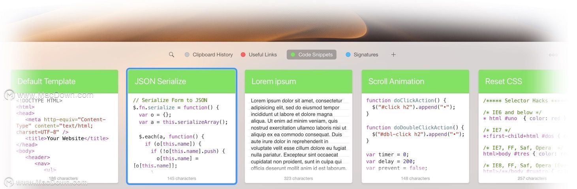Viewport: 577px width, 189px height.
Task: Select the Scroll Animation snippet card
Action: 415,126
